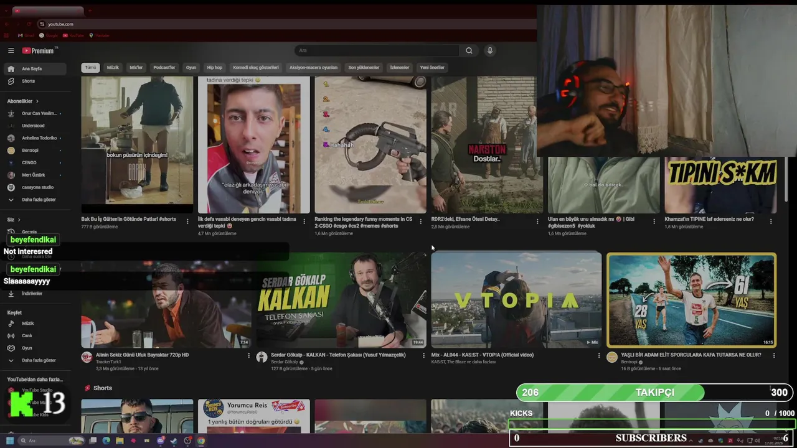This screenshot has width=797, height=448.
Task: Open the CS2 funny moments short thumbnail
Action: 370,144
